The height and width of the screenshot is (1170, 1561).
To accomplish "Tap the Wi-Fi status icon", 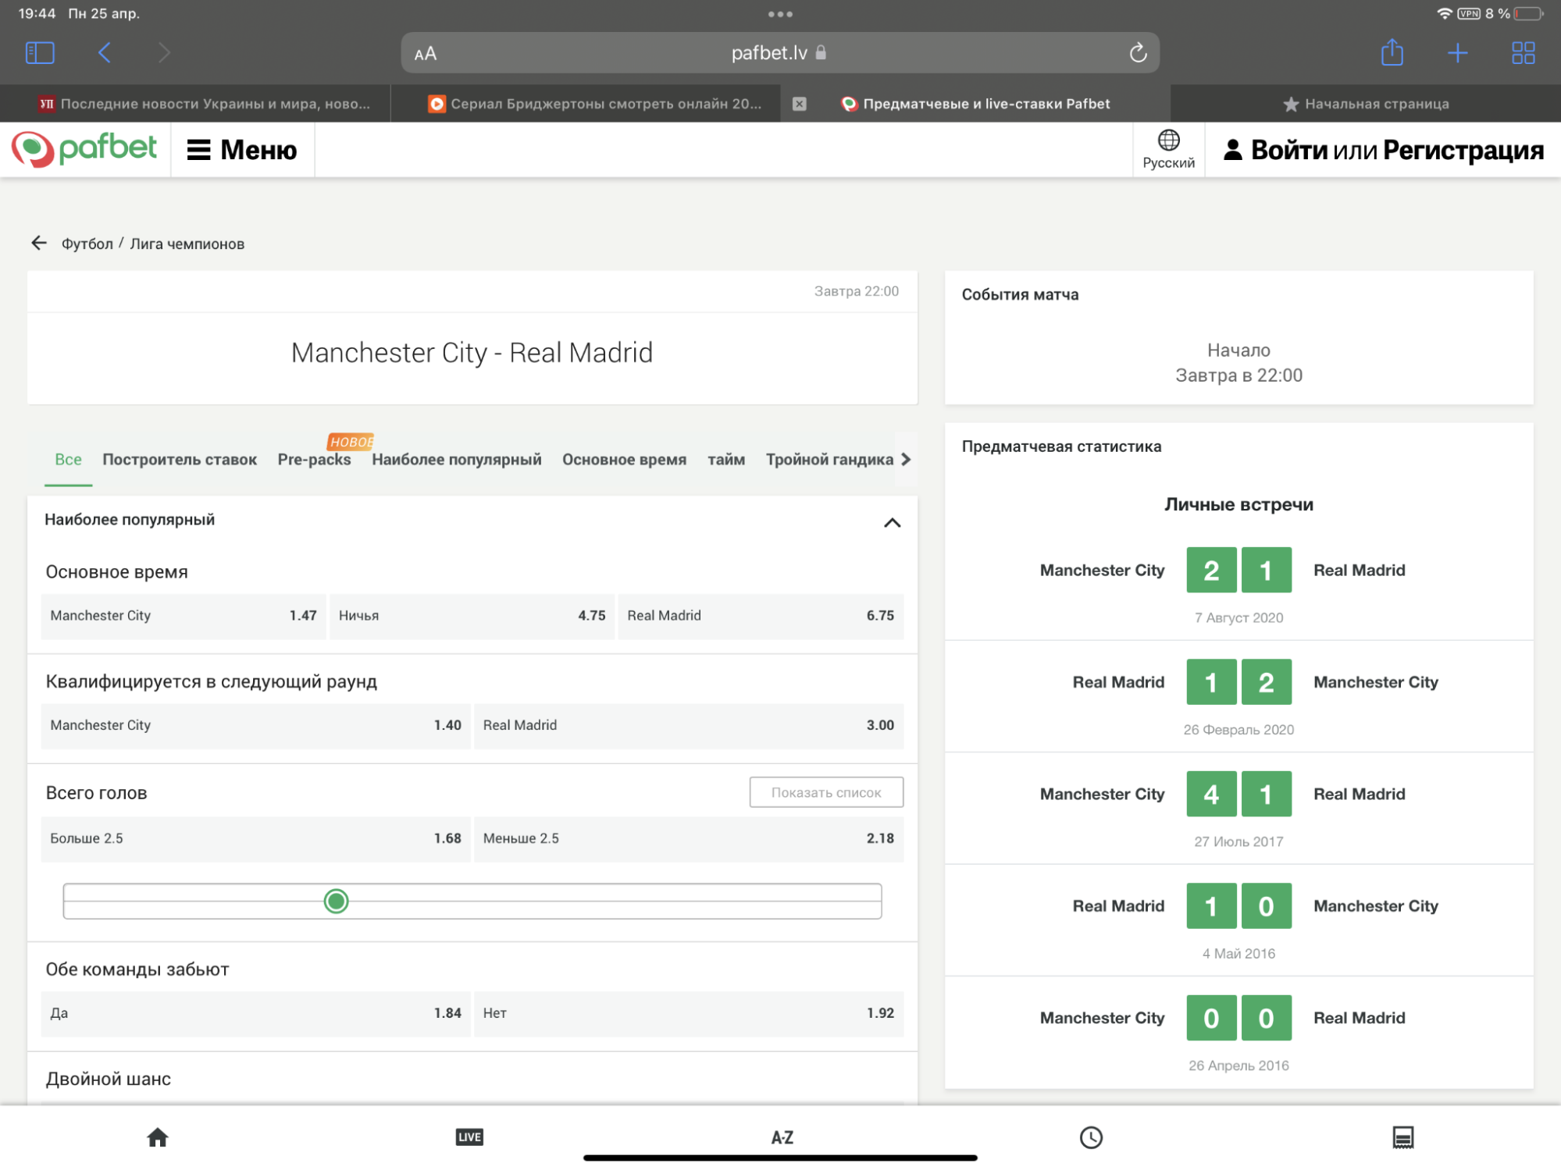I will (1444, 13).
